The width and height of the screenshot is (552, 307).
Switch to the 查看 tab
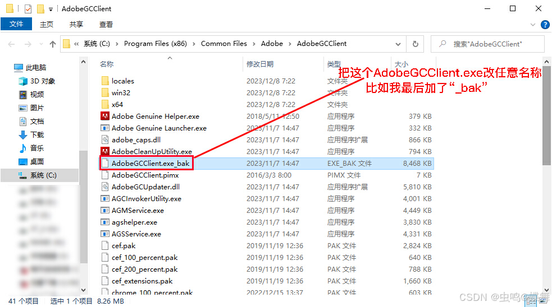tap(106, 24)
